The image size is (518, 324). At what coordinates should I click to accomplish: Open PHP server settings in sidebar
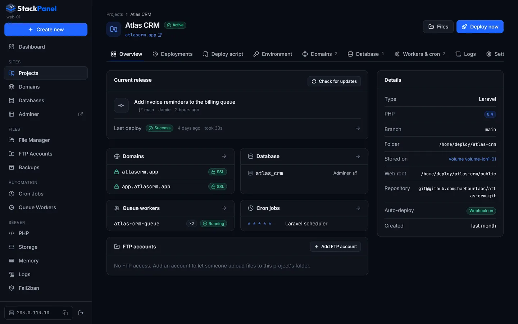point(46,233)
